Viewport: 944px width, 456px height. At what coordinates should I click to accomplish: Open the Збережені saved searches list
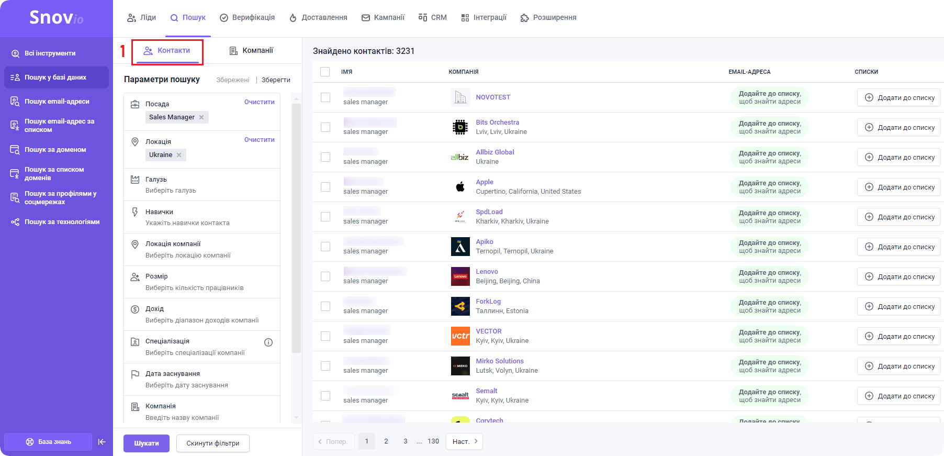233,80
